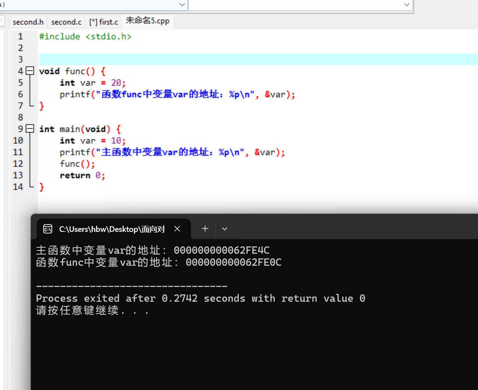Open the terminal tab list dropdown
The image size is (478, 390).
225,229
